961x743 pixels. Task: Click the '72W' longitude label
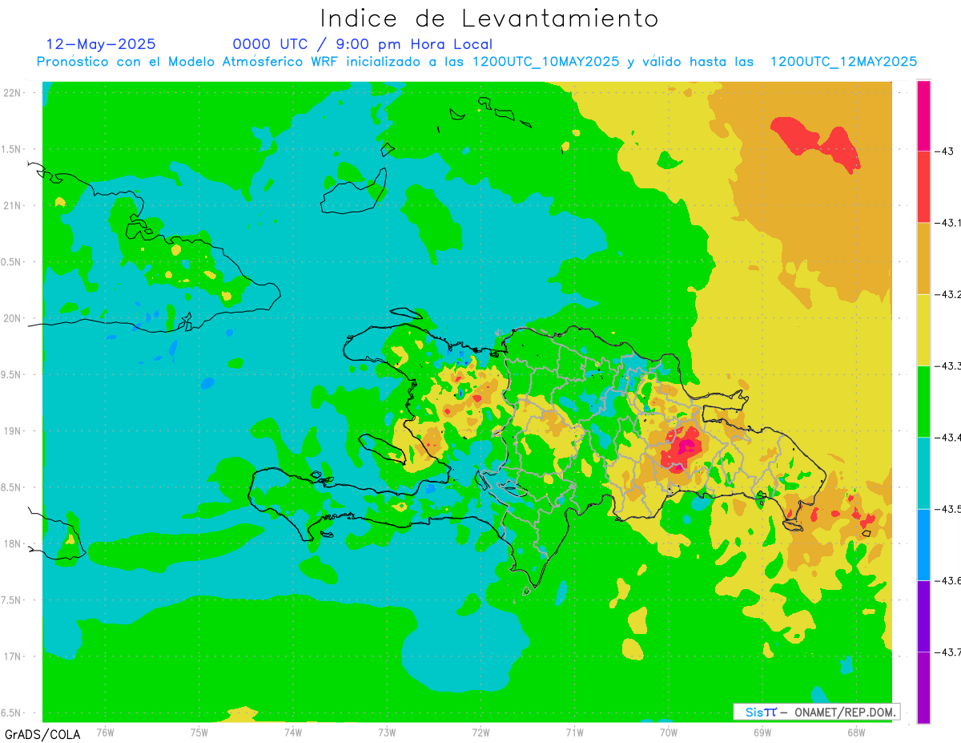click(x=480, y=732)
